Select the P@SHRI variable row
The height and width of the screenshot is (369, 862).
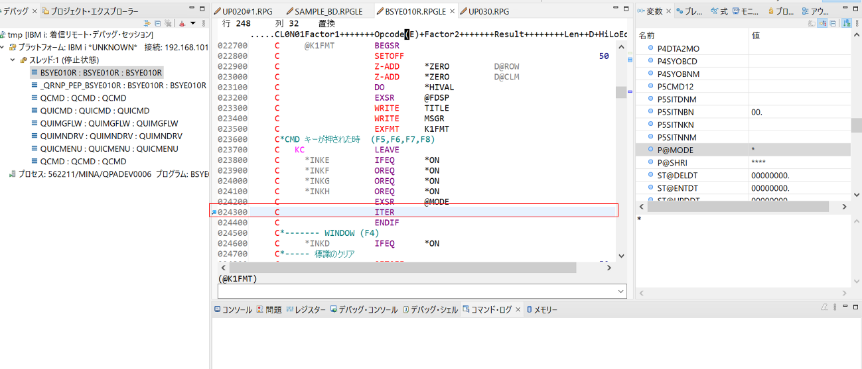(x=743, y=162)
